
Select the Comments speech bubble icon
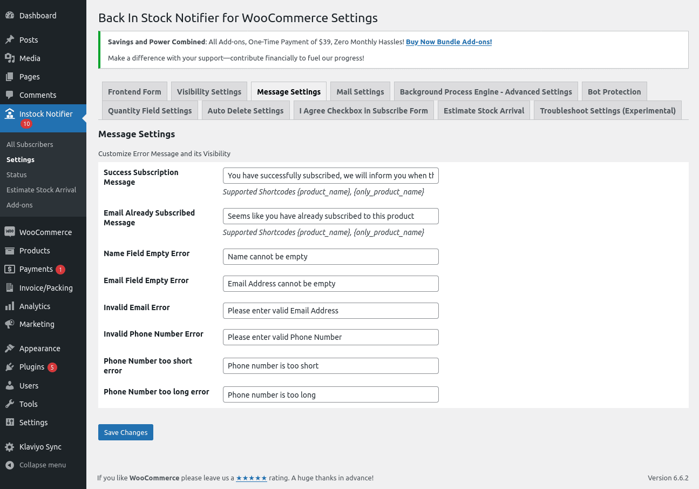point(10,95)
